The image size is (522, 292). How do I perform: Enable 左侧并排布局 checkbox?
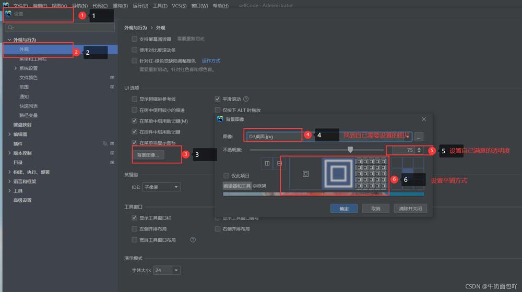point(135,229)
